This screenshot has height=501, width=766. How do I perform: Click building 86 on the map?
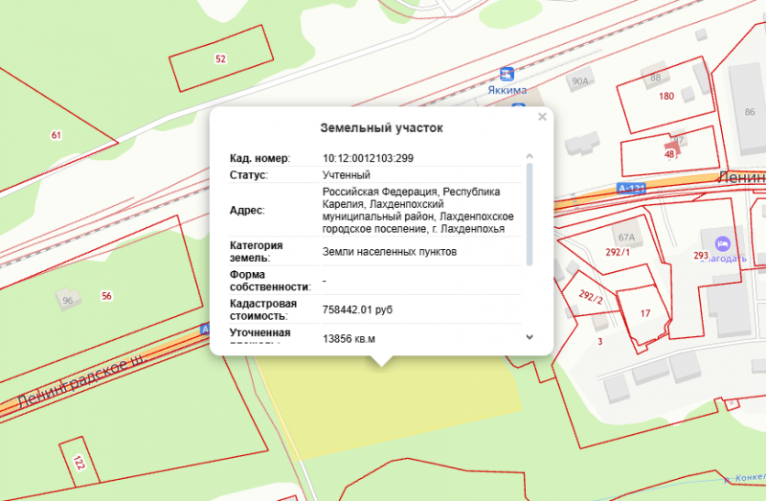(x=750, y=112)
